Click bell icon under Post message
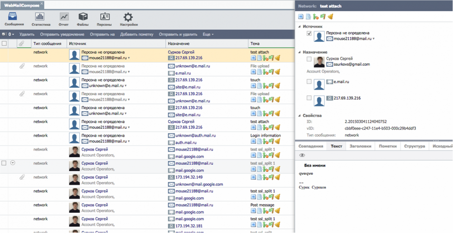The height and width of the screenshot is (234, 453). [x=278, y=210]
